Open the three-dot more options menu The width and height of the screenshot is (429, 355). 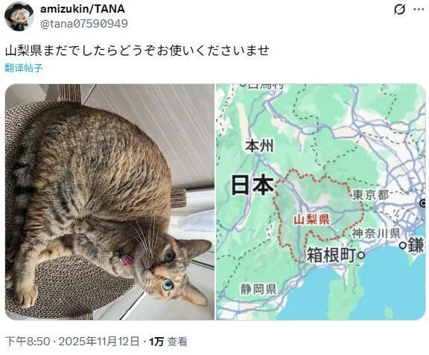pos(419,10)
